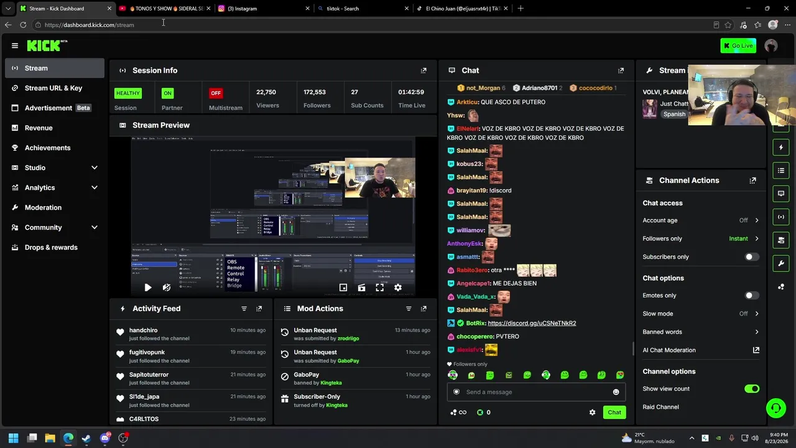The height and width of the screenshot is (448, 796).
Task: Open stream preview settings gear
Action: (x=398, y=287)
